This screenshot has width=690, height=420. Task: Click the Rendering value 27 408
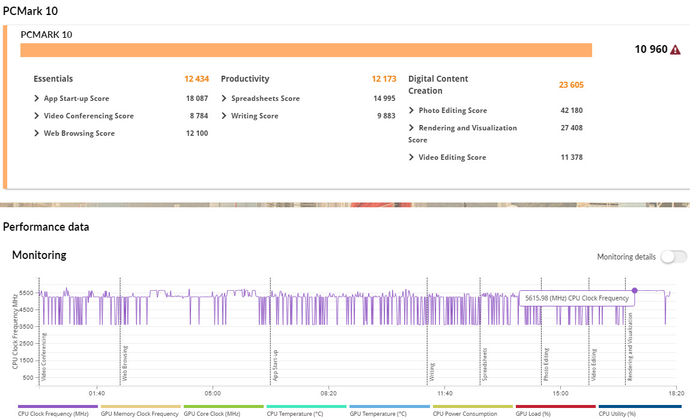[571, 127]
